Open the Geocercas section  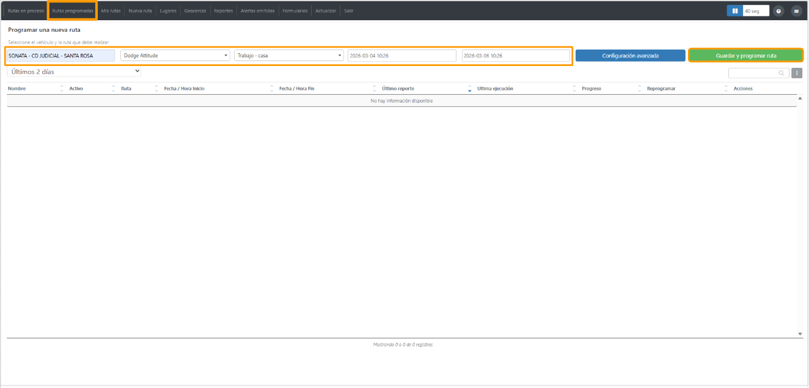tap(196, 11)
